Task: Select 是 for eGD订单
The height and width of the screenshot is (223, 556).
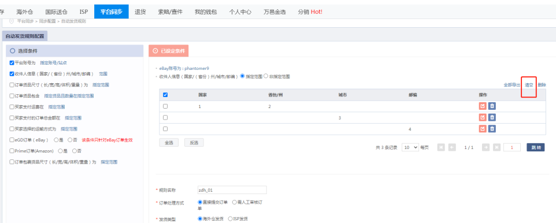Action: pos(56,140)
